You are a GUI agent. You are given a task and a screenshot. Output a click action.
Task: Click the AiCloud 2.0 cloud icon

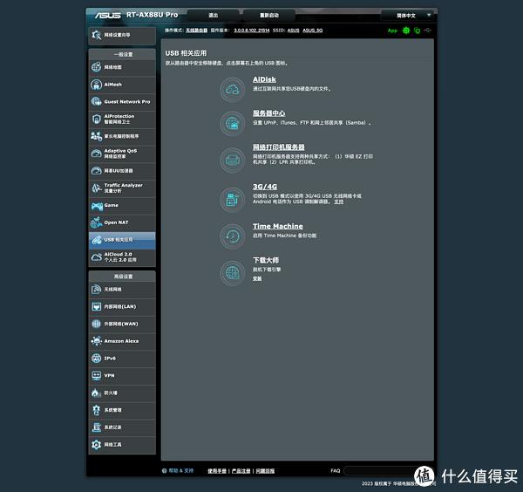[97, 257]
